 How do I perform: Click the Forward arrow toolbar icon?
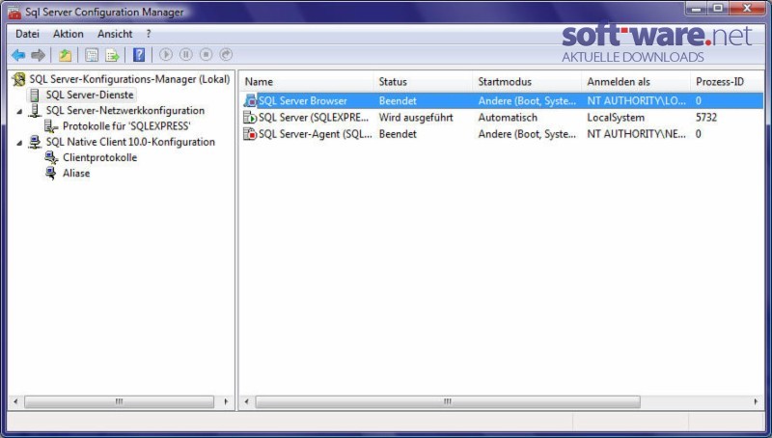tap(38, 55)
